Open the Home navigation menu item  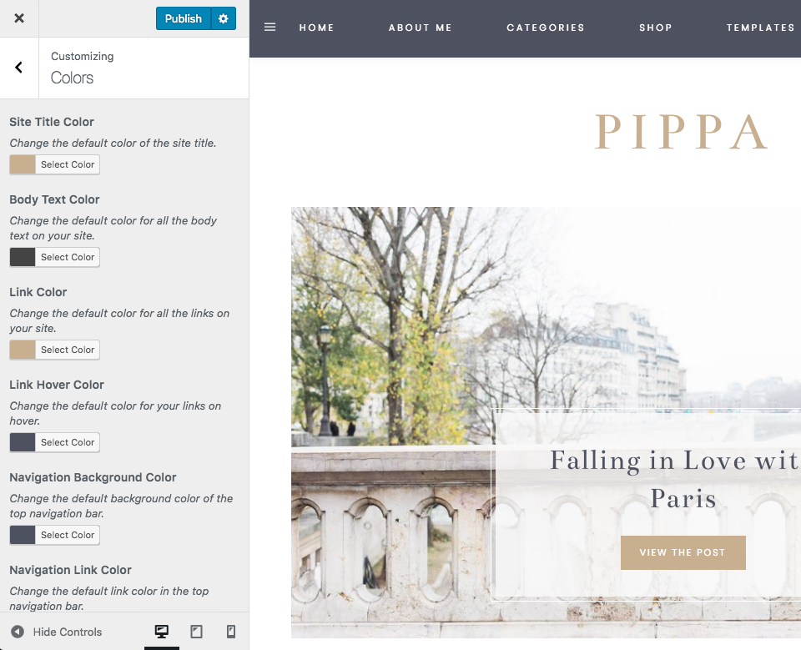[x=317, y=28]
